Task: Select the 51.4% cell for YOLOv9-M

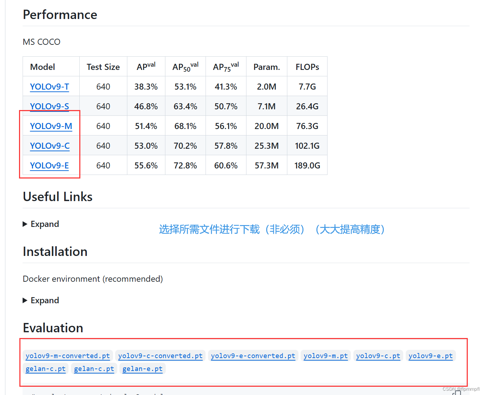Action: point(146,126)
